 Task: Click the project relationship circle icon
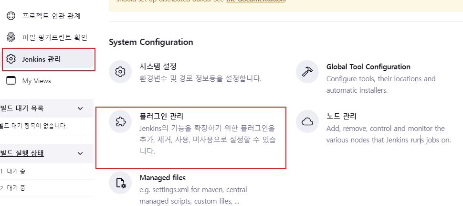[x=11, y=16]
